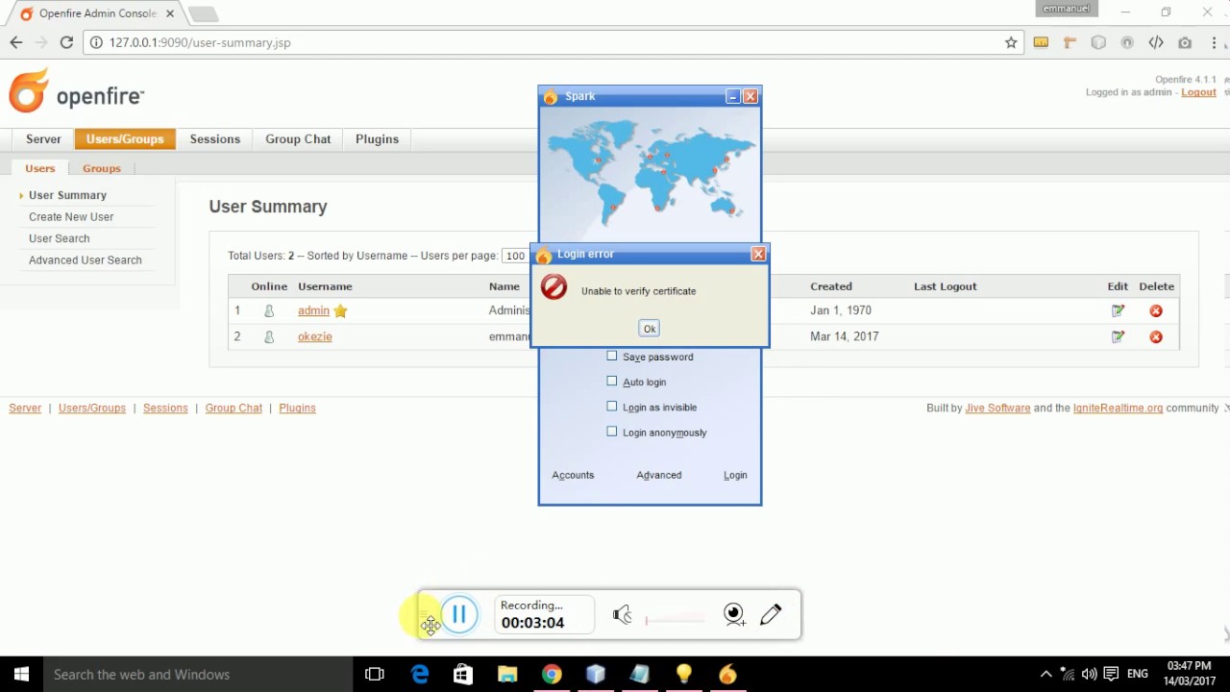Open the Server tab in Openfire
Viewport: 1230px width, 692px height.
pyautogui.click(x=43, y=139)
